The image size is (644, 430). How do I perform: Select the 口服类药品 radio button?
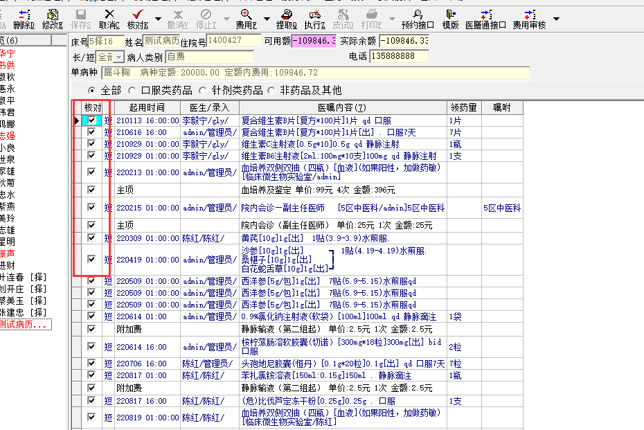[132, 90]
